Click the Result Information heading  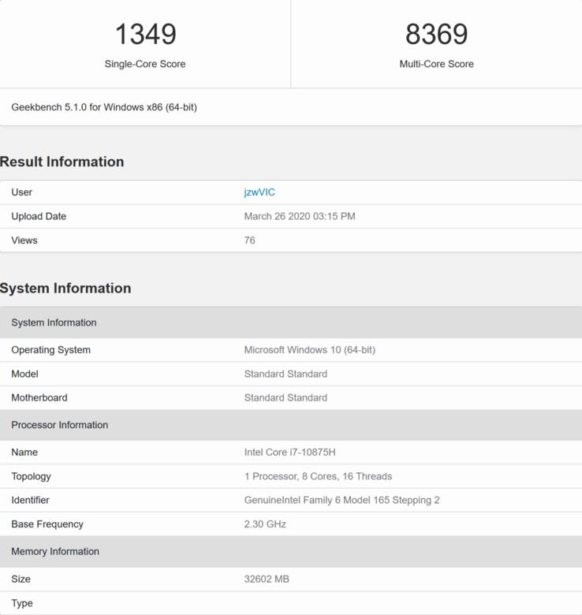coord(62,162)
